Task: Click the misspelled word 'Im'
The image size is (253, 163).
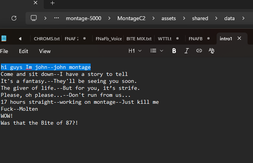Action: [x=29, y=67]
